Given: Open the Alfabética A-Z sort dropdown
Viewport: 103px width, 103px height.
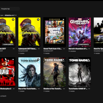Looking at the screenshot, I should [x=11, y=15].
